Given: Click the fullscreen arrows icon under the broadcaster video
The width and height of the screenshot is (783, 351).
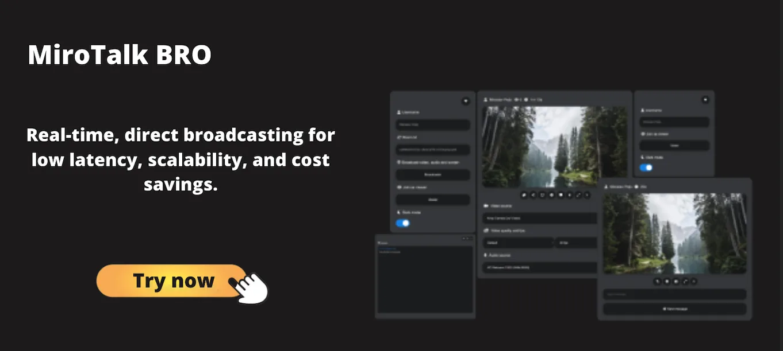Looking at the screenshot, I should [x=578, y=195].
